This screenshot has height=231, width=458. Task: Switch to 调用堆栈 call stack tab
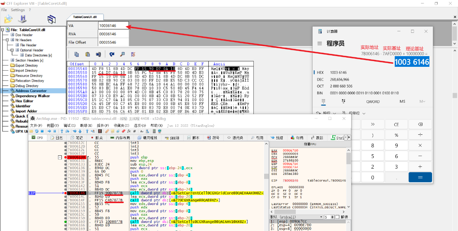point(147,137)
